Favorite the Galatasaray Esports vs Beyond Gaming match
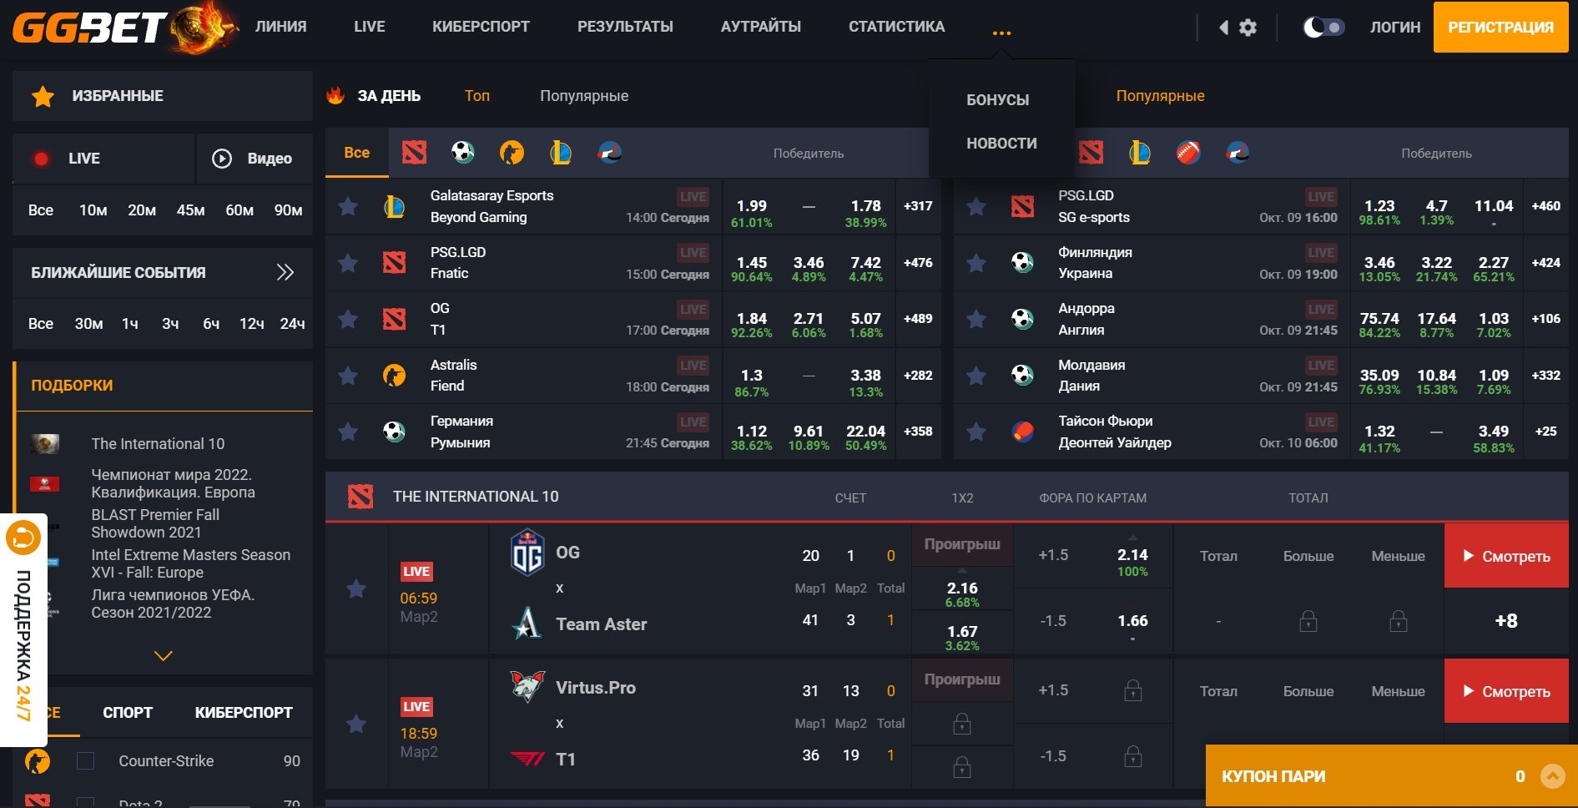 [x=348, y=206]
